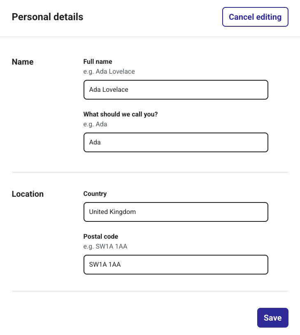Screen dimensions: 300x335
Task: Click the divider line below the page header
Action: 150,37
